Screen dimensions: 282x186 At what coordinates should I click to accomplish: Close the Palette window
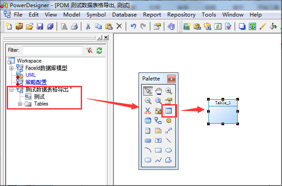(171, 79)
